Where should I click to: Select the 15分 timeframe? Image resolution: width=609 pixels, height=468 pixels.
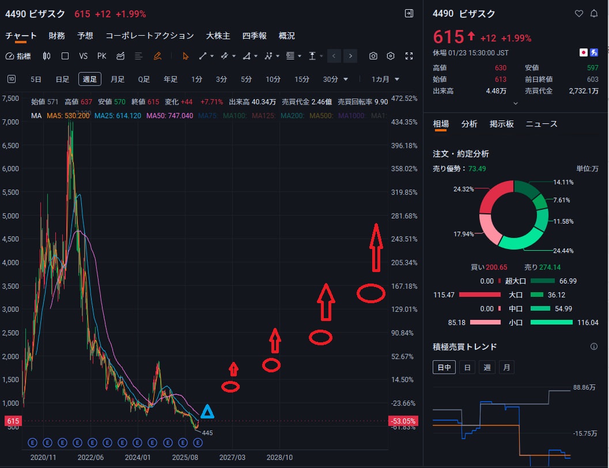(302, 79)
